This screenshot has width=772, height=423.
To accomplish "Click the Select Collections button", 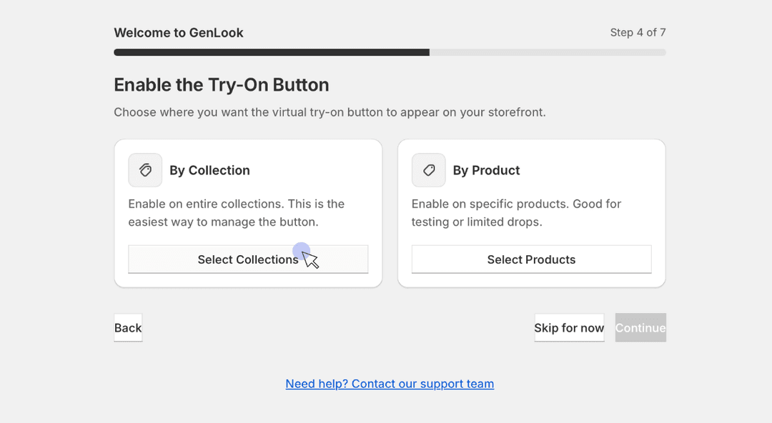I will click(x=248, y=259).
